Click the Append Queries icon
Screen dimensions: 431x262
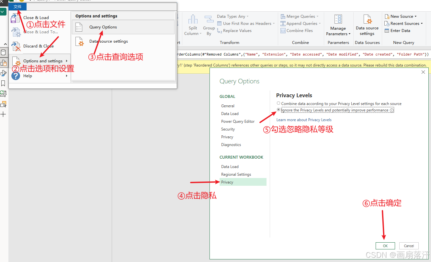tap(283, 24)
